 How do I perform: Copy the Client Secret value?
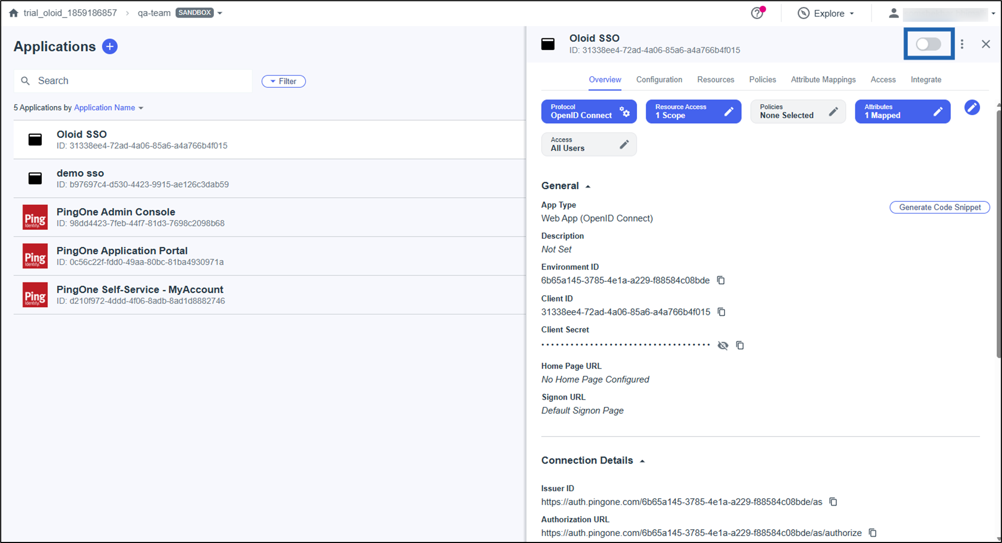[x=740, y=345]
